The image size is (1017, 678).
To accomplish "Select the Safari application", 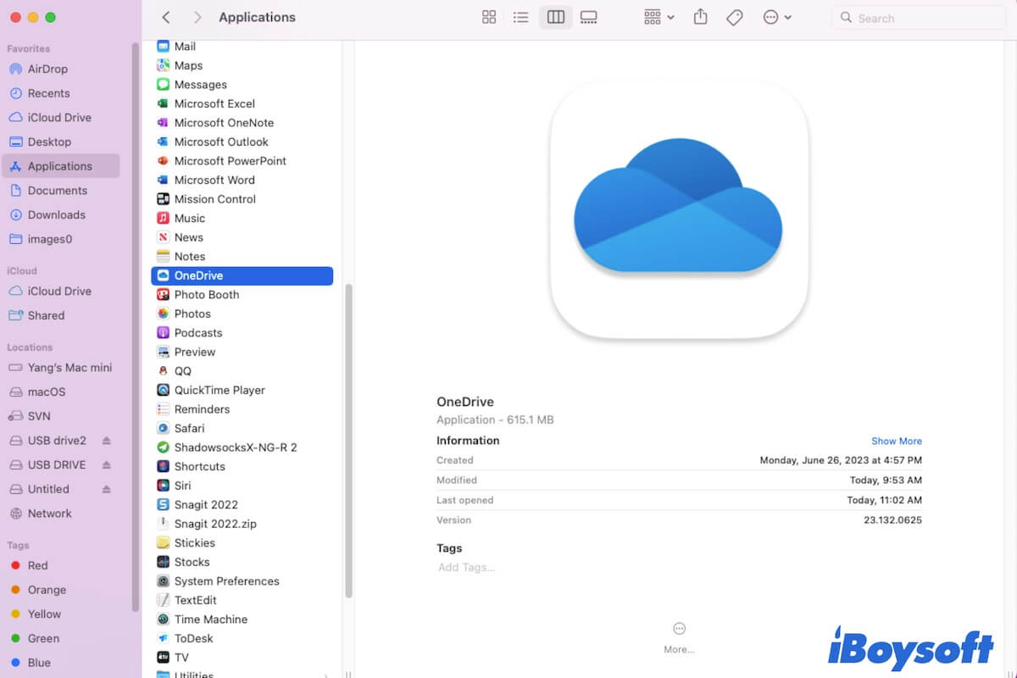I will (x=189, y=428).
